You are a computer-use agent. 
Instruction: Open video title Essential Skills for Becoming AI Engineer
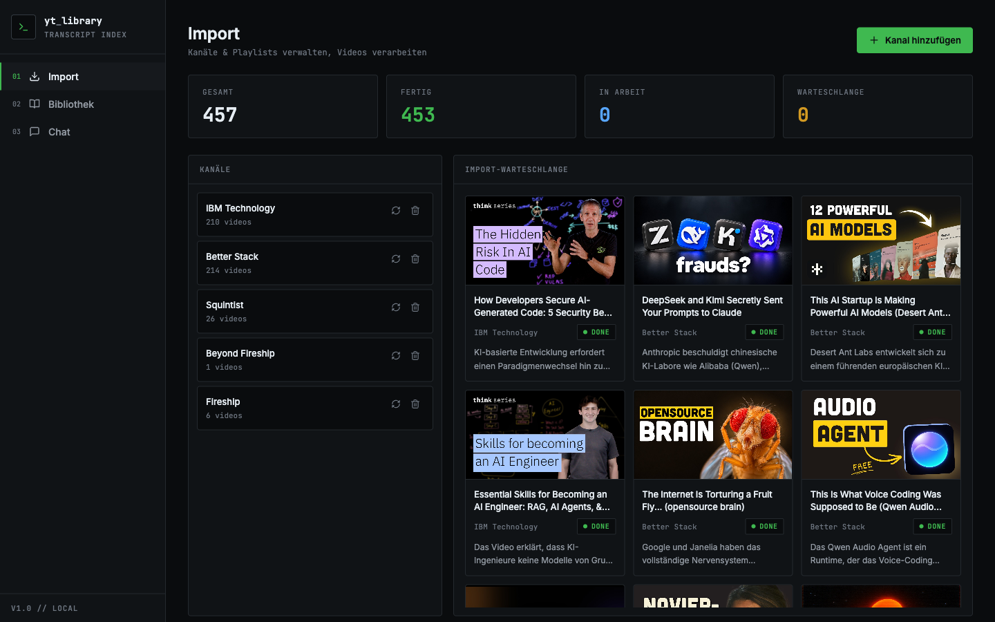coord(542,500)
